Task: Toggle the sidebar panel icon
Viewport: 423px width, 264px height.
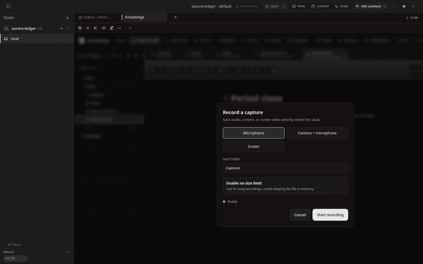Action: (8, 6)
